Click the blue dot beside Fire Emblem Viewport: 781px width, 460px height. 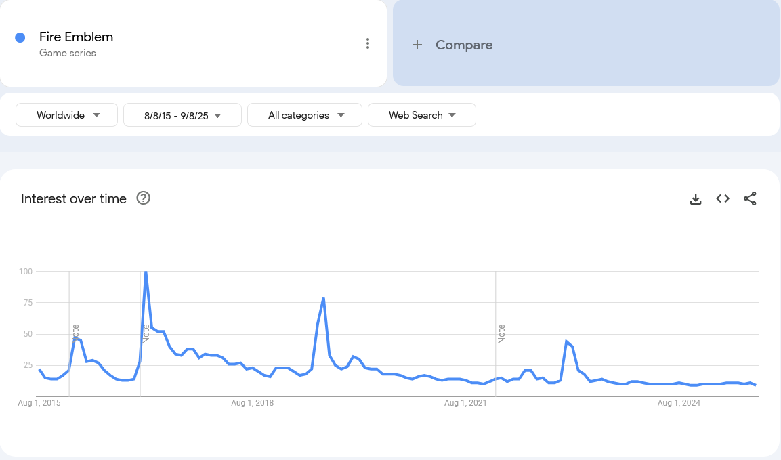[20, 38]
